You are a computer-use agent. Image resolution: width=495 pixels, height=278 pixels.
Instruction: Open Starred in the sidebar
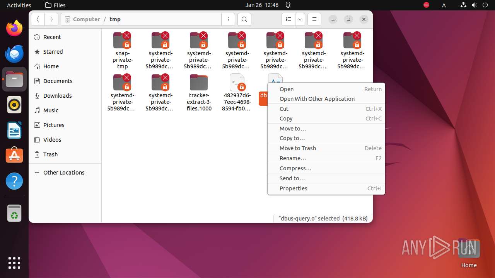(x=65, y=52)
